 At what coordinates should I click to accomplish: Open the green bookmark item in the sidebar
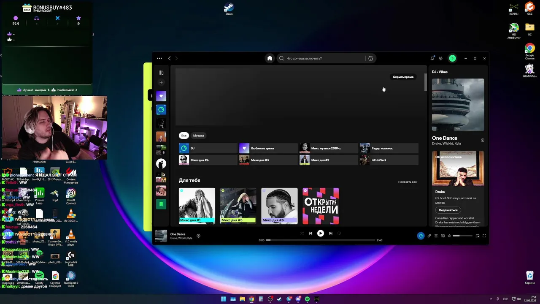(161, 204)
